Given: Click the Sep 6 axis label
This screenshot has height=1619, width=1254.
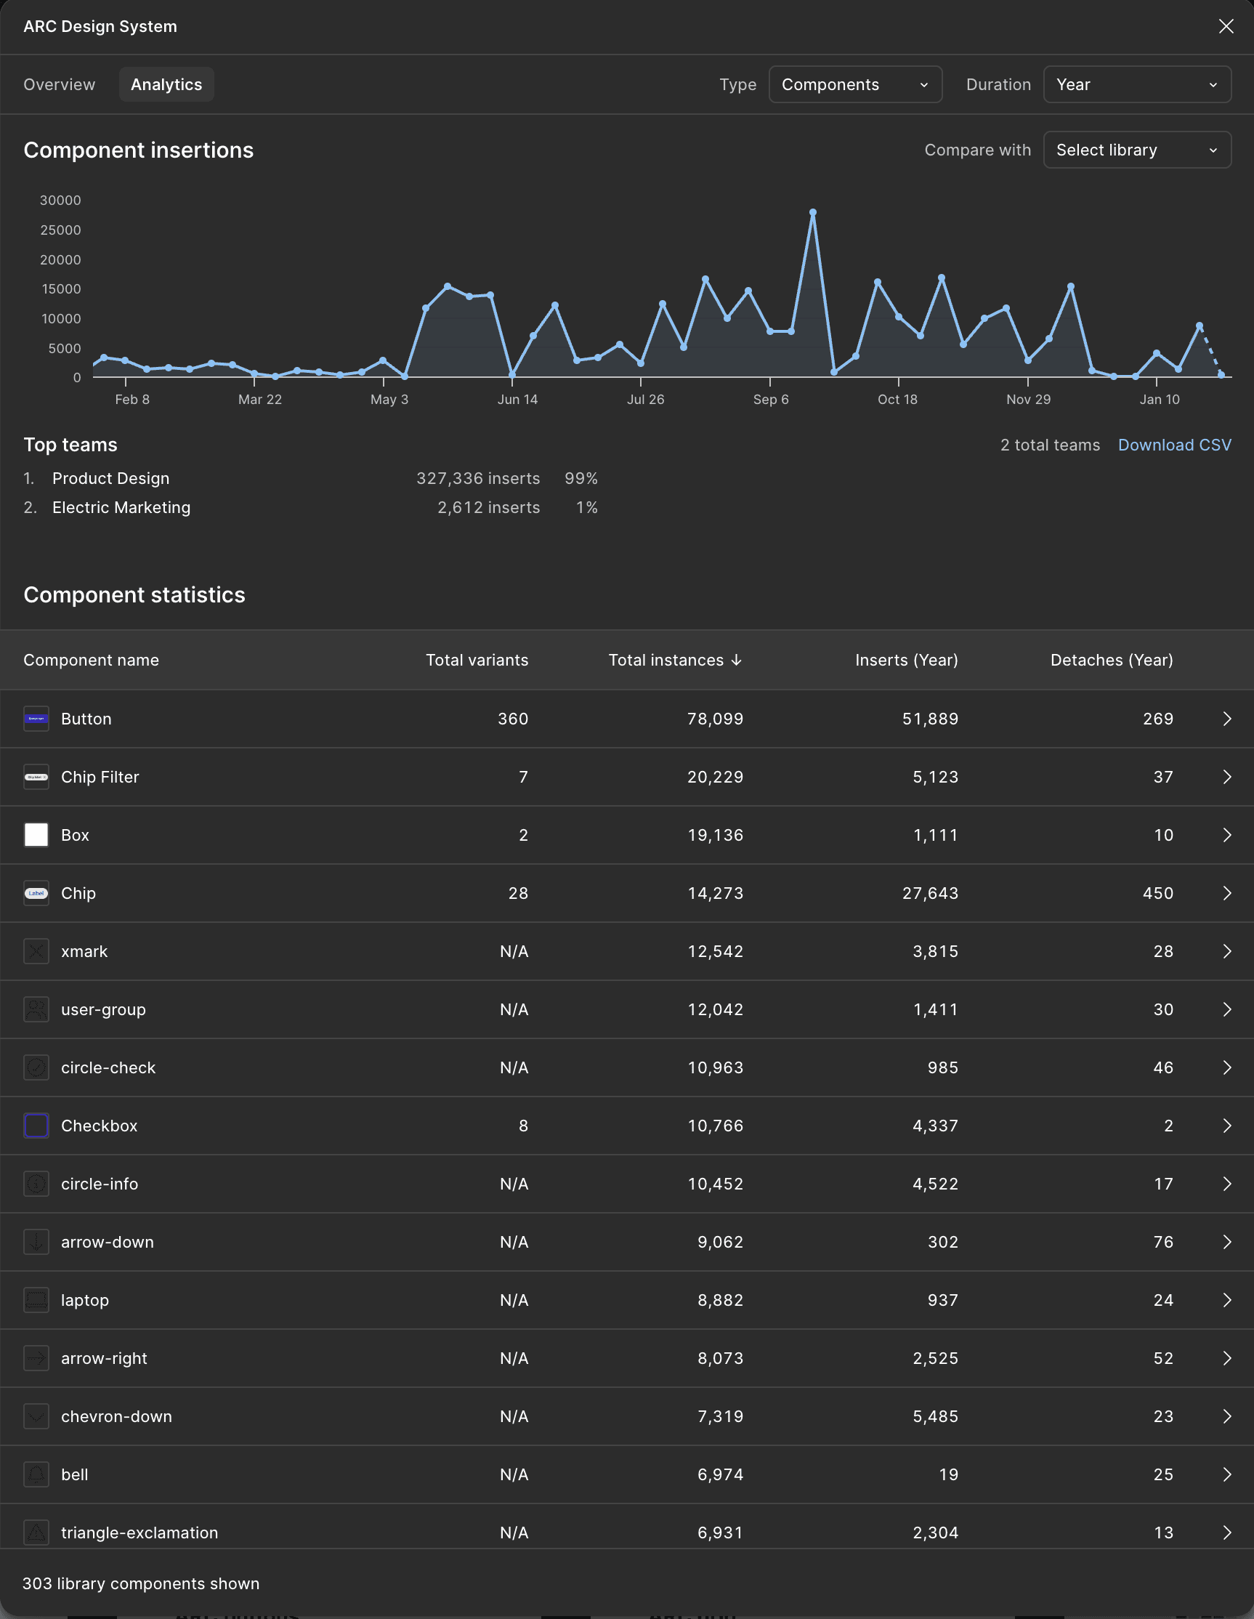Looking at the screenshot, I should [x=770, y=399].
